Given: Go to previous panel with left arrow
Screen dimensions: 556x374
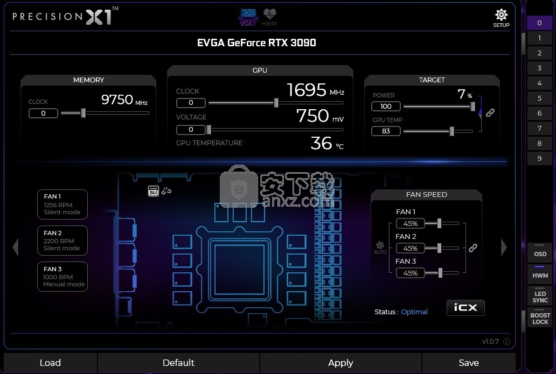Looking at the screenshot, I should coord(15,247).
